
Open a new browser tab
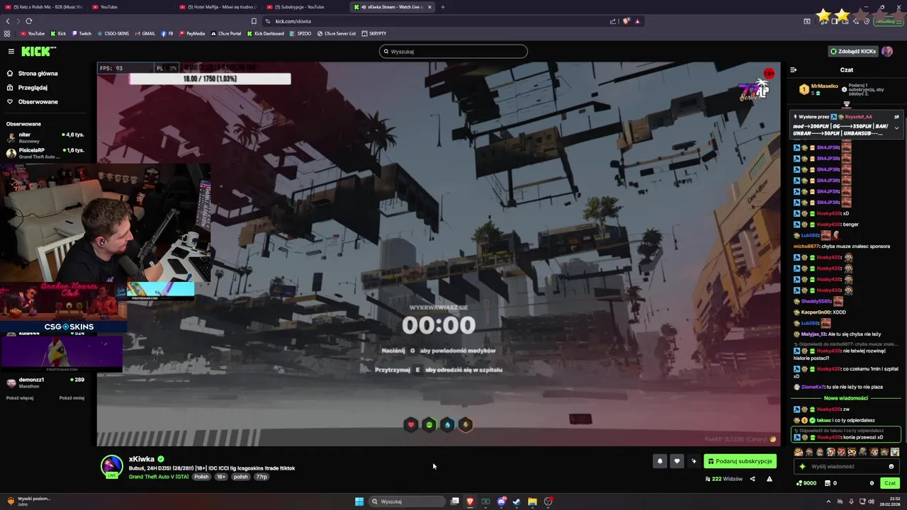pos(443,7)
